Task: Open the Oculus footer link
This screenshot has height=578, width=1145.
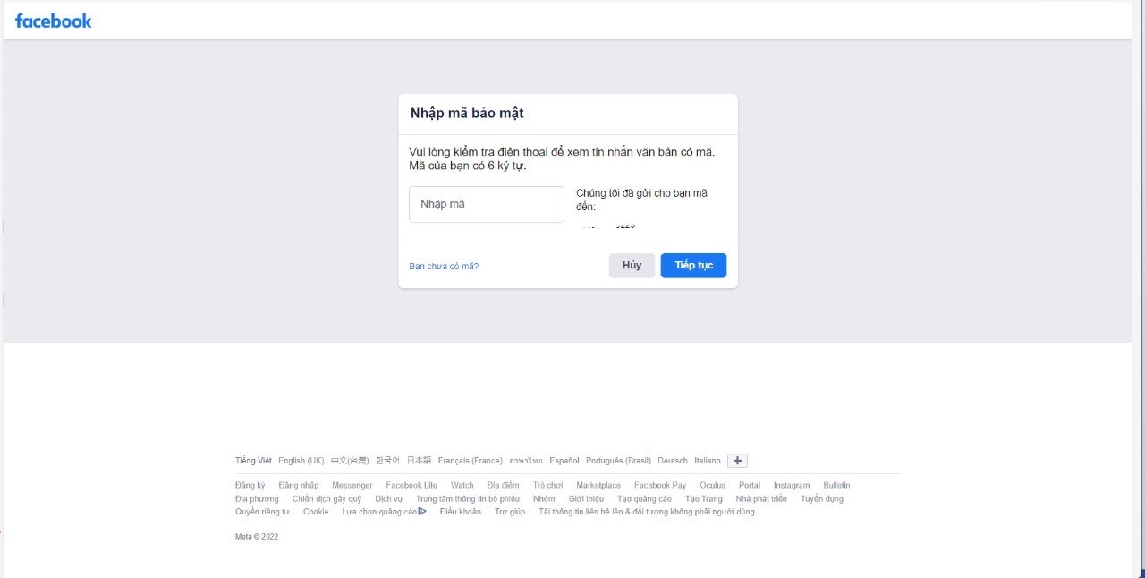Action: point(713,485)
